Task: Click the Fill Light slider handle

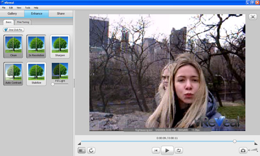Action: tap(52, 84)
